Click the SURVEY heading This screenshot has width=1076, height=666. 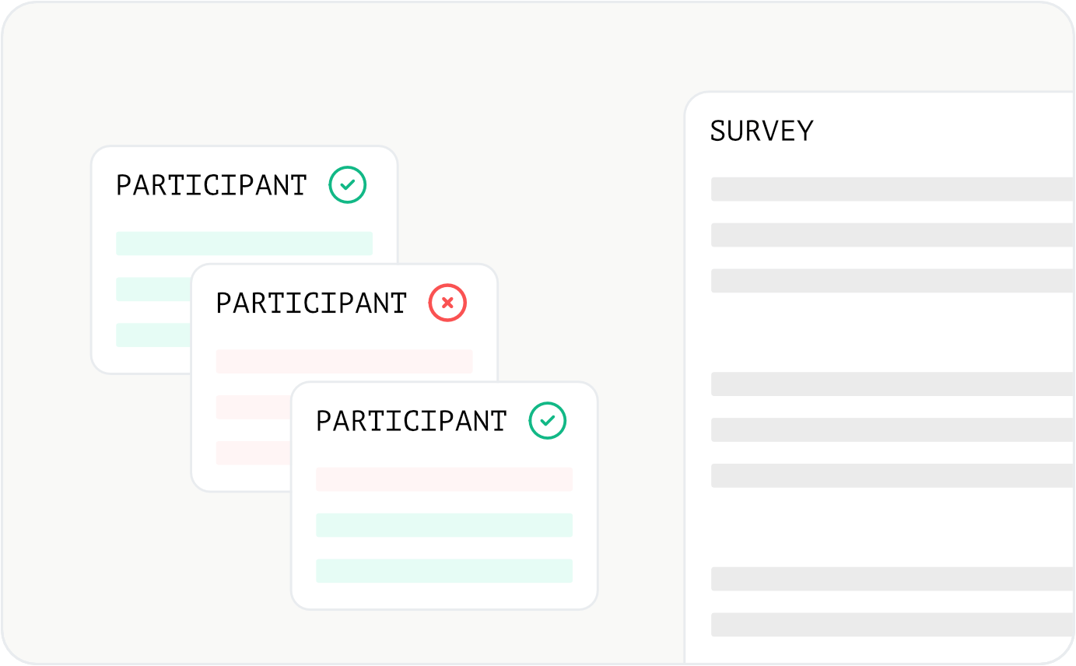pyautogui.click(x=762, y=131)
